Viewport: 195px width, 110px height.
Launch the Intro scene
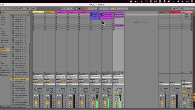182,14
